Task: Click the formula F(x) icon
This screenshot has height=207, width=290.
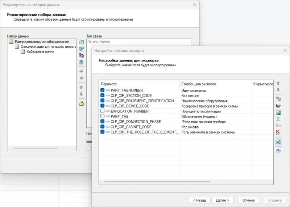Action: [278, 106]
